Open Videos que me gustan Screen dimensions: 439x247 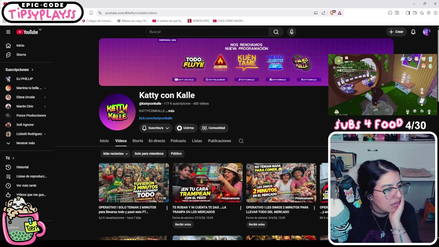click(x=26, y=195)
